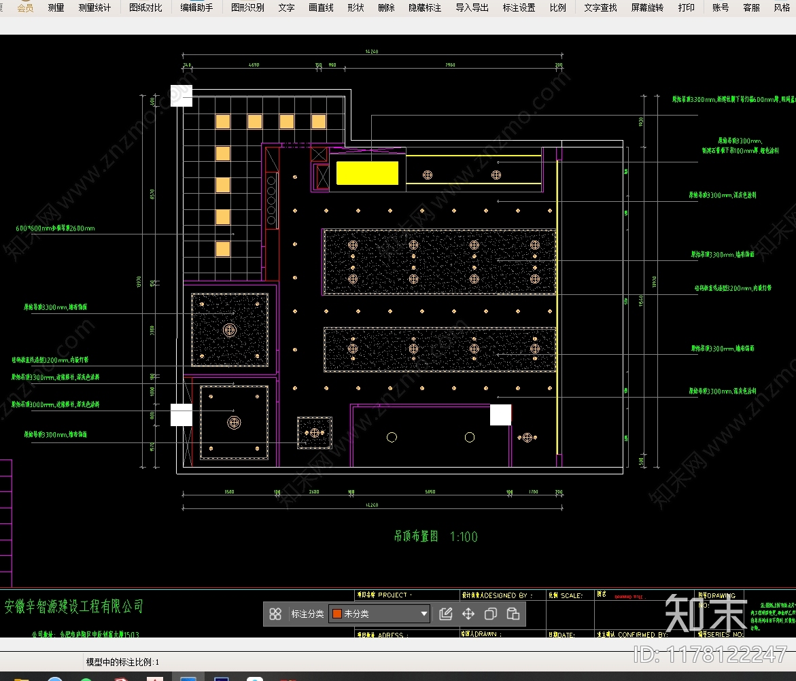Click the copy annotation icon
Viewport: 796px width, 681px height.
(x=490, y=614)
